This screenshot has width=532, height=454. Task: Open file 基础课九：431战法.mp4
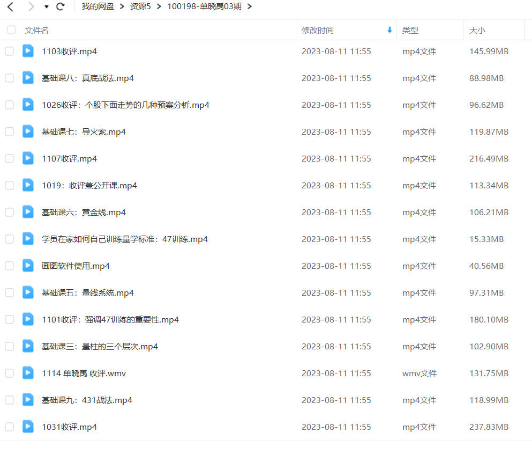87,400
